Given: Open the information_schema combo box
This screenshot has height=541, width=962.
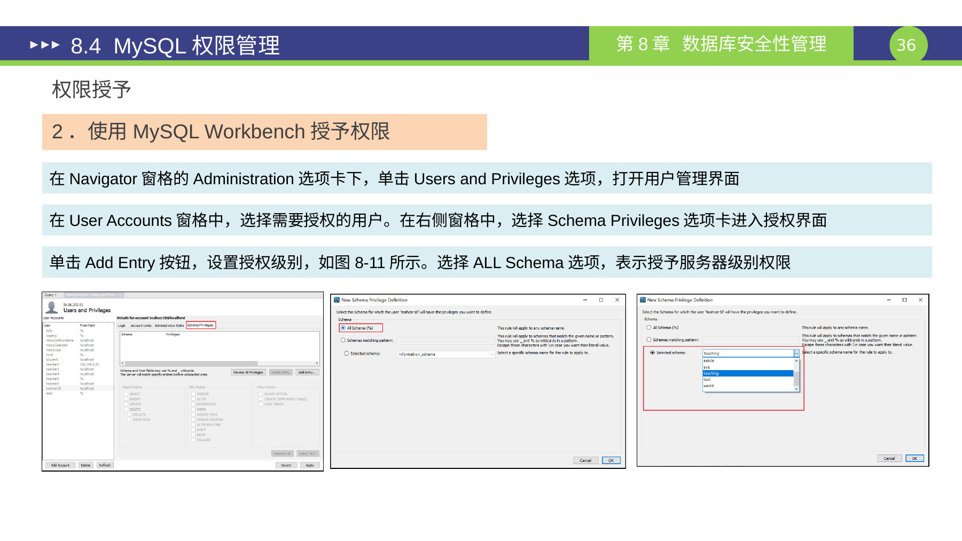Looking at the screenshot, I should point(446,354).
